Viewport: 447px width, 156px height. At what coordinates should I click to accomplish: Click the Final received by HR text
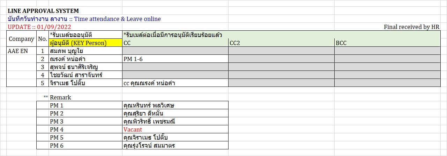point(411,27)
